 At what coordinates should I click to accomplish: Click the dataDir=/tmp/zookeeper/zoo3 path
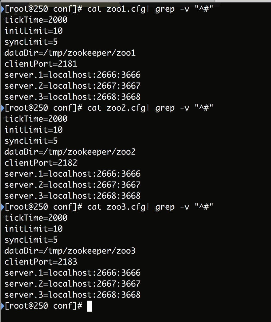70,251
